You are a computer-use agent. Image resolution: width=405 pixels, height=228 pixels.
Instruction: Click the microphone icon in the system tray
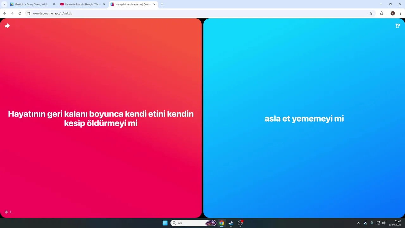click(x=372, y=223)
